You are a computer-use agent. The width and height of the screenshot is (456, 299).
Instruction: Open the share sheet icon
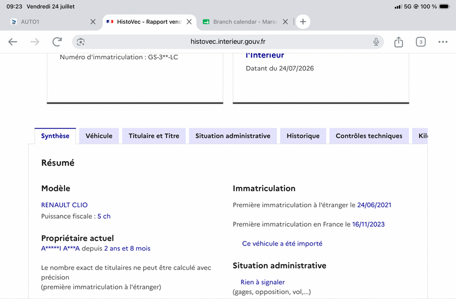pos(398,42)
